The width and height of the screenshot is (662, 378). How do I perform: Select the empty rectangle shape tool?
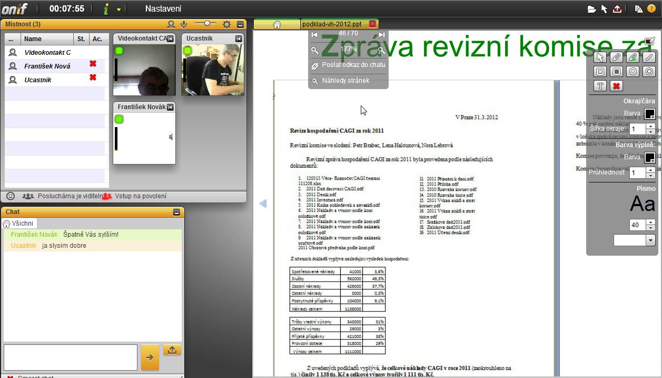pos(599,71)
